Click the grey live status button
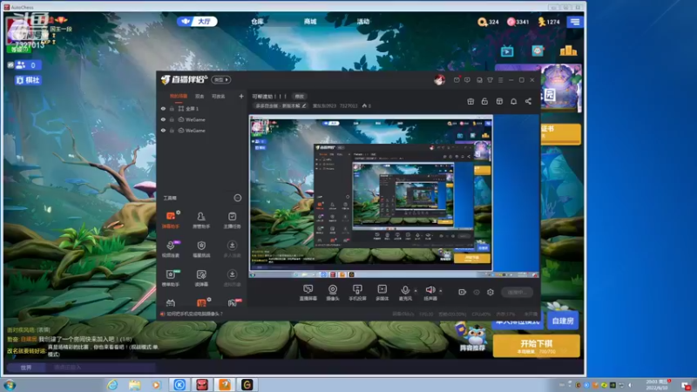The width and height of the screenshot is (697, 392). 517,292
